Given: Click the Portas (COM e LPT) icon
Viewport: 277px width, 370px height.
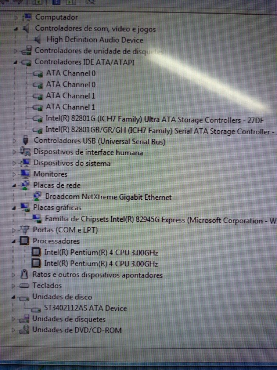Looking at the screenshot, I should click(x=25, y=229).
